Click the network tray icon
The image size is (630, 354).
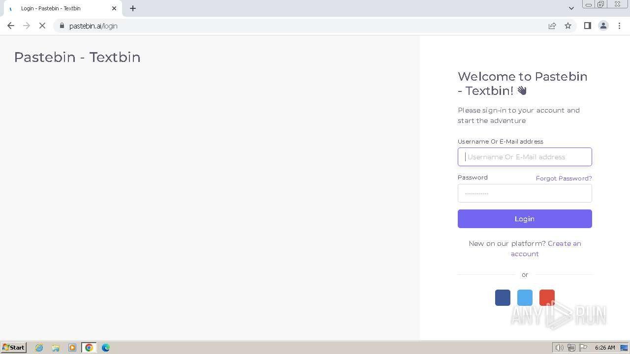(571, 348)
